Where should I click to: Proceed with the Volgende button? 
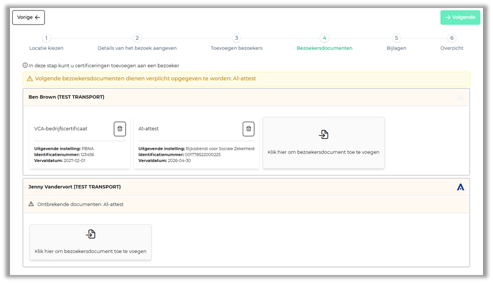[x=460, y=17]
